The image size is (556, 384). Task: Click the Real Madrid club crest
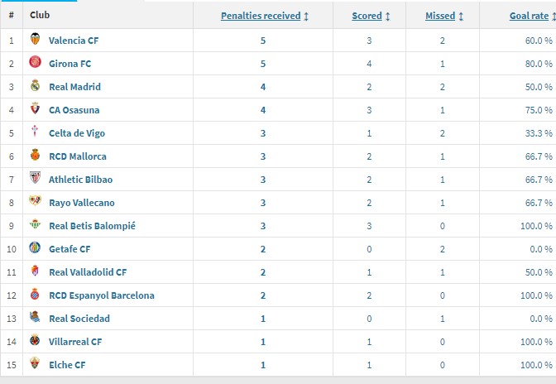[35, 85]
